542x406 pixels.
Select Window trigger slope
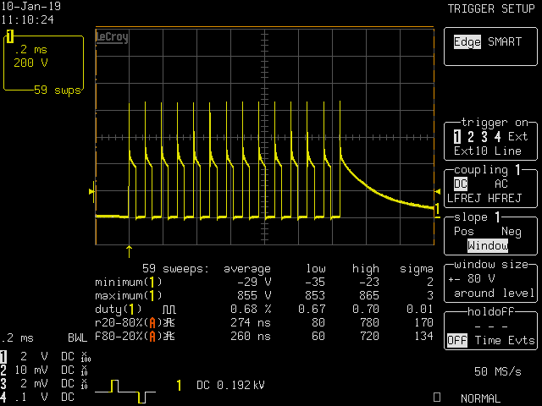(488, 245)
